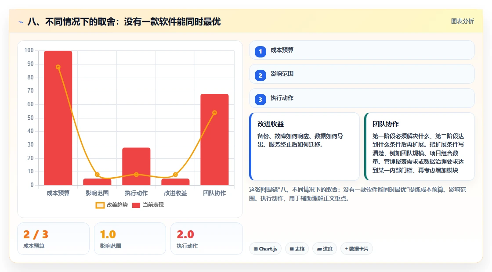Viewport: 492px width, 272px height.
Task: Click the trend line point on 改进收益
Action: point(175,175)
